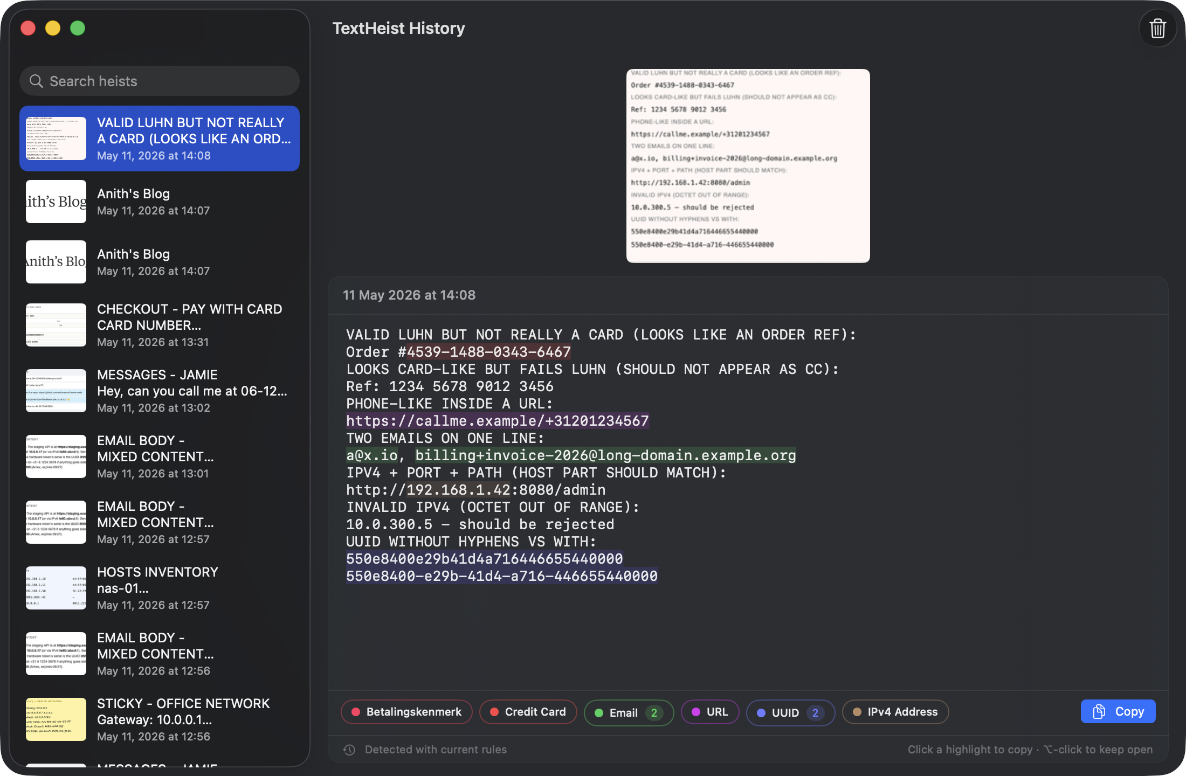Click the green dot on Email chip

[x=598, y=713]
